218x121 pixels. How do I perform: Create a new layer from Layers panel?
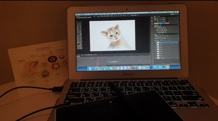coord(175,64)
